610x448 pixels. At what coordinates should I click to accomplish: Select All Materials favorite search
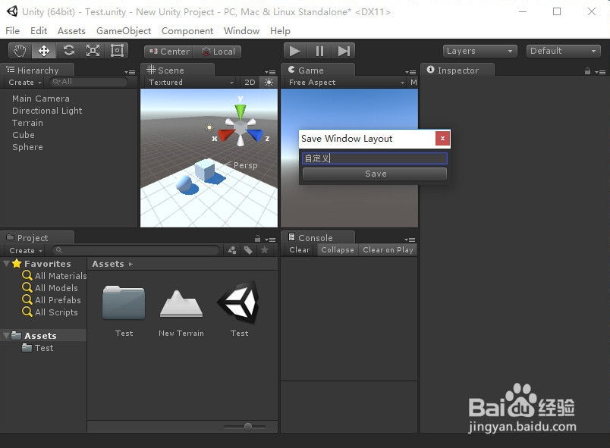tap(55, 276)
